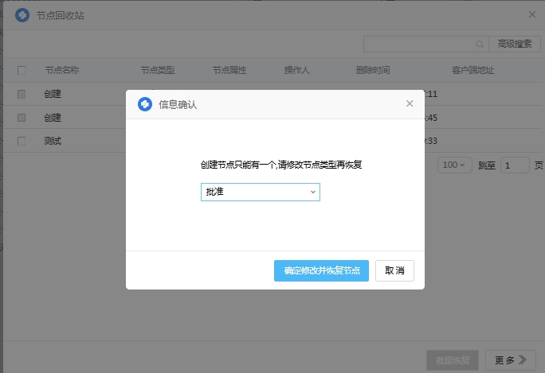Check the 测试 row checkbox
Screen dimensions: 545x373
click(x=22, y=141)
